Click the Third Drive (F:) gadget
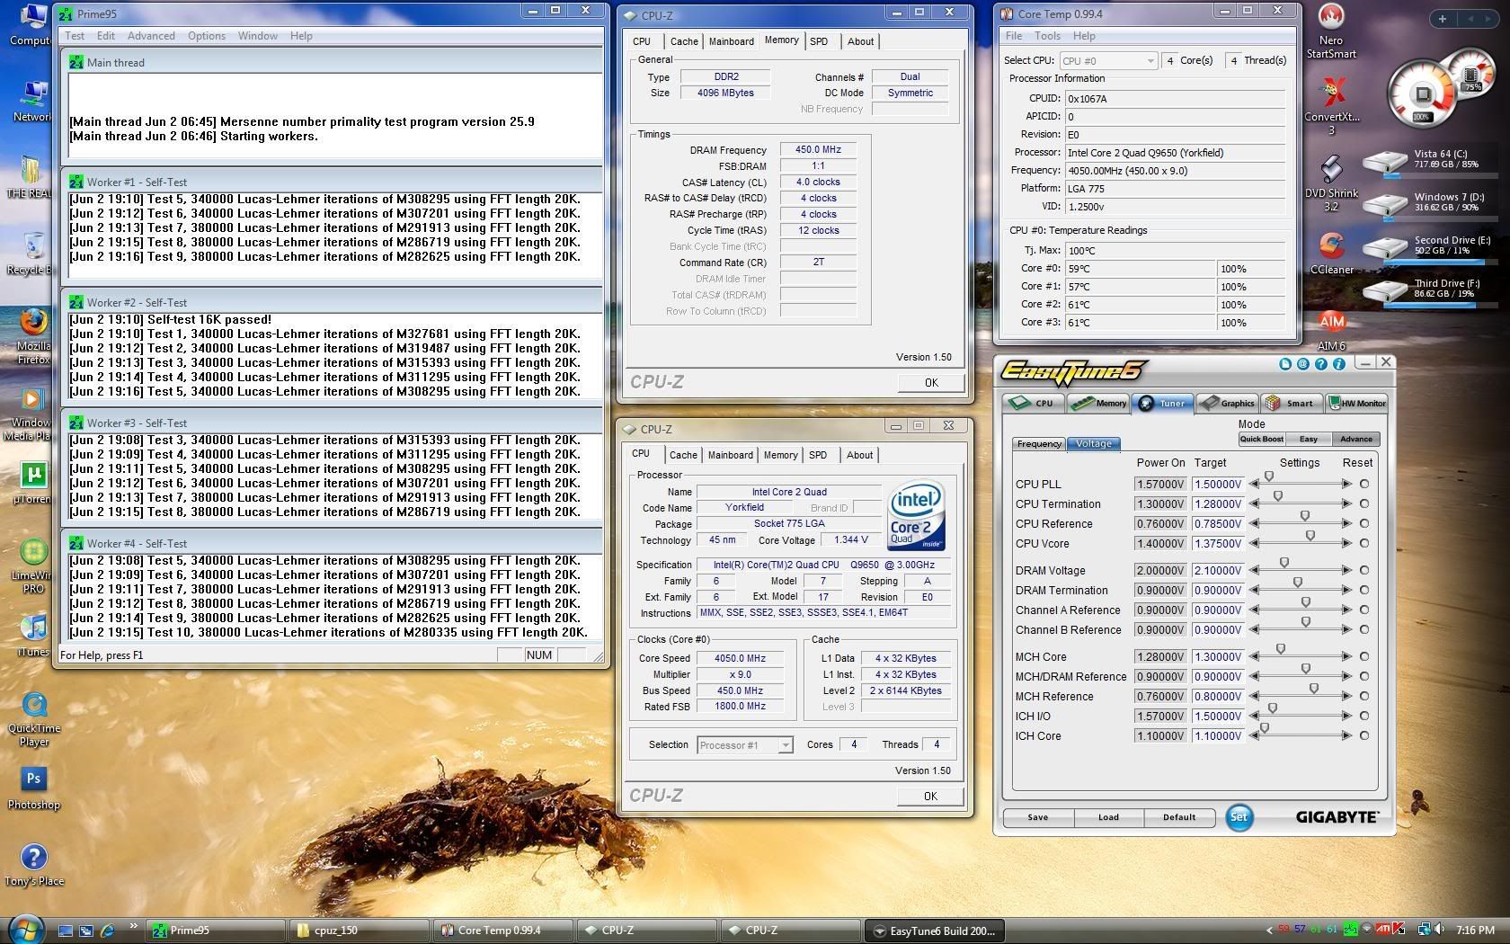Screen dimensions: 1510x944 click(1427, 289)
